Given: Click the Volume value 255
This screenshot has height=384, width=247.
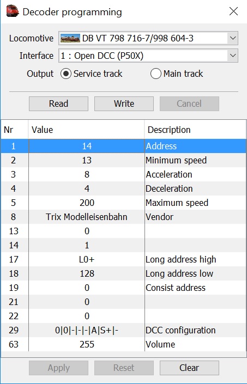Looking at the screenshot, I should tap(87, 344).
